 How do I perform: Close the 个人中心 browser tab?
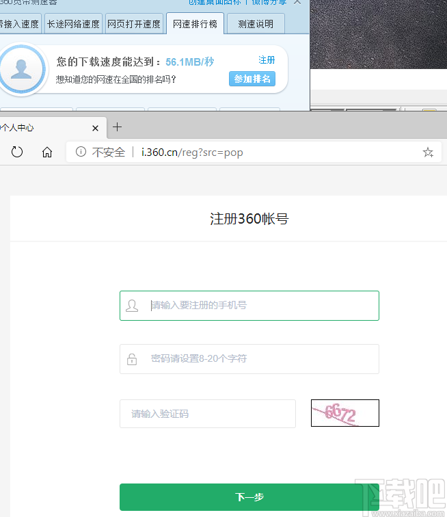(x=95, y=128)
